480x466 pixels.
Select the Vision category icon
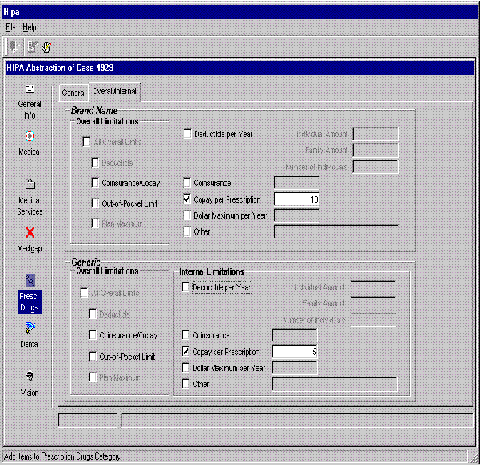pyautogui.click(x=30, y=377)
